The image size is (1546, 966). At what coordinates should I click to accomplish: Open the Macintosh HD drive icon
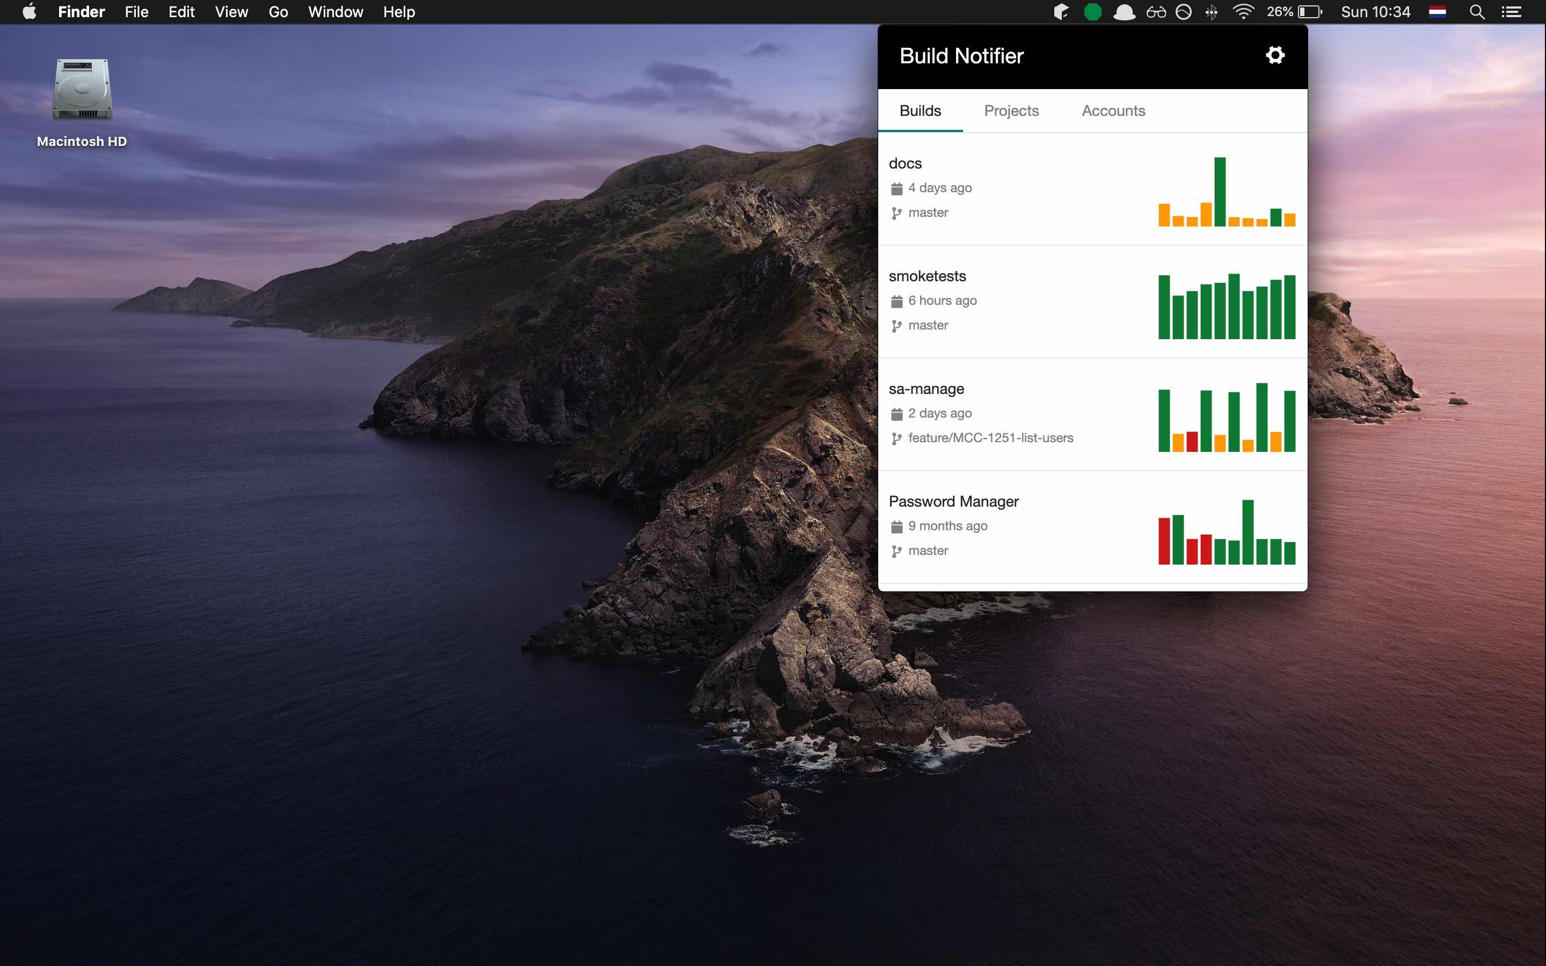click(82, 90)
